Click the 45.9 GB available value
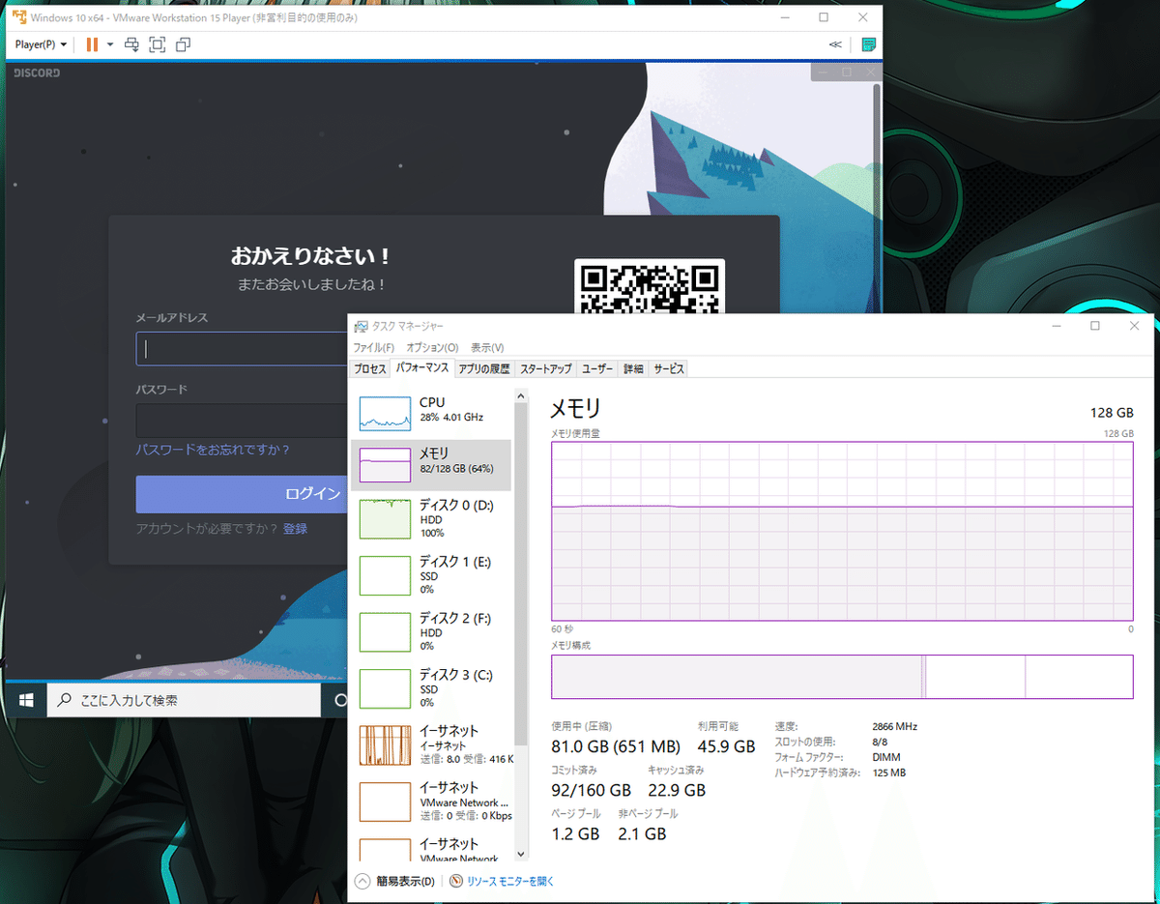 tap(726, 746)
